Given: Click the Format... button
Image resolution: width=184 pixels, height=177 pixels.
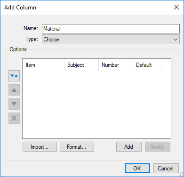Looking at the screenshot, I should tap(77, 147).
